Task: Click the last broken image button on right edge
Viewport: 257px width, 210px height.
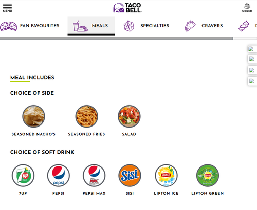Action: coord(252,81)
